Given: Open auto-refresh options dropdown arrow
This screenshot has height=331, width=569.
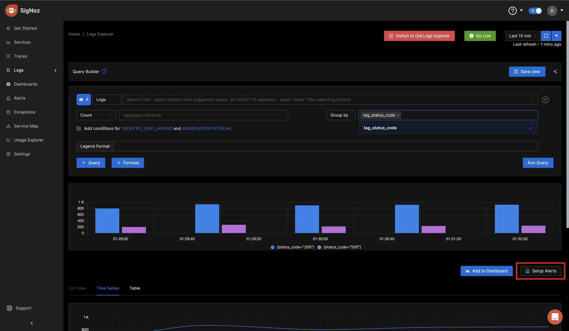Looking at the screenshot, I should (x=556, y=36).
